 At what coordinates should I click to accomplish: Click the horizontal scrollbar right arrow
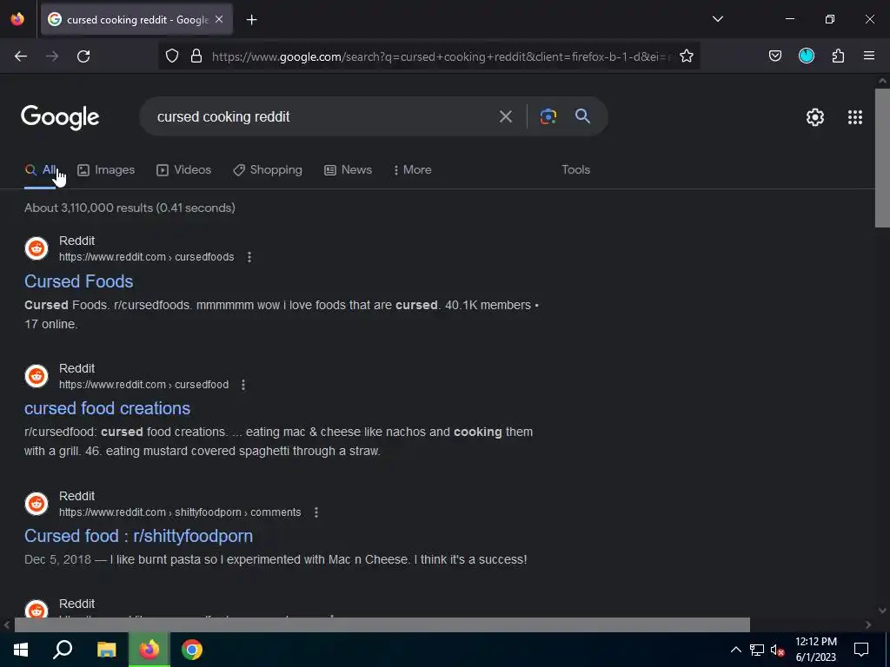(x=868, y=624)
